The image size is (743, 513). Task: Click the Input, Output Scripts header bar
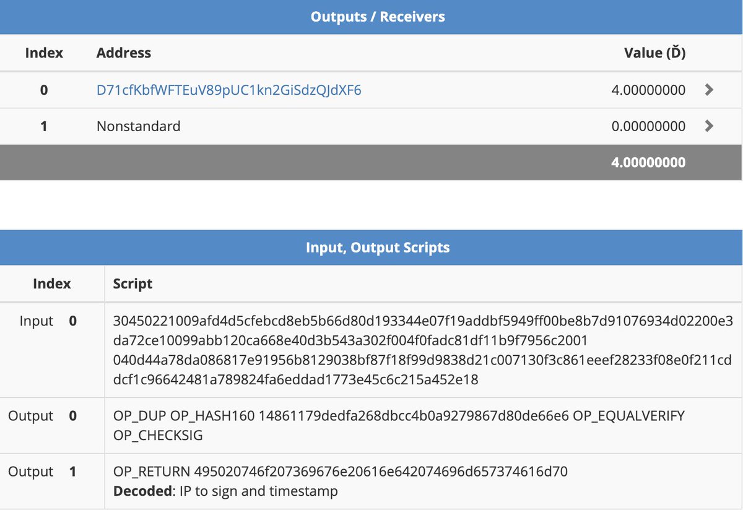pos(371,248)
